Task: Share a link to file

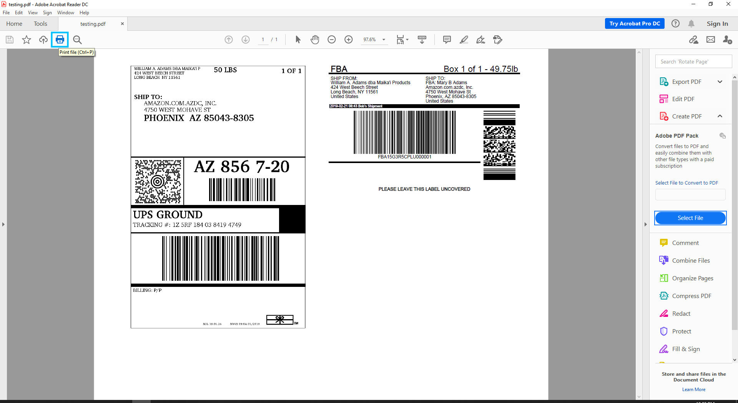Action: pos(694,40)
